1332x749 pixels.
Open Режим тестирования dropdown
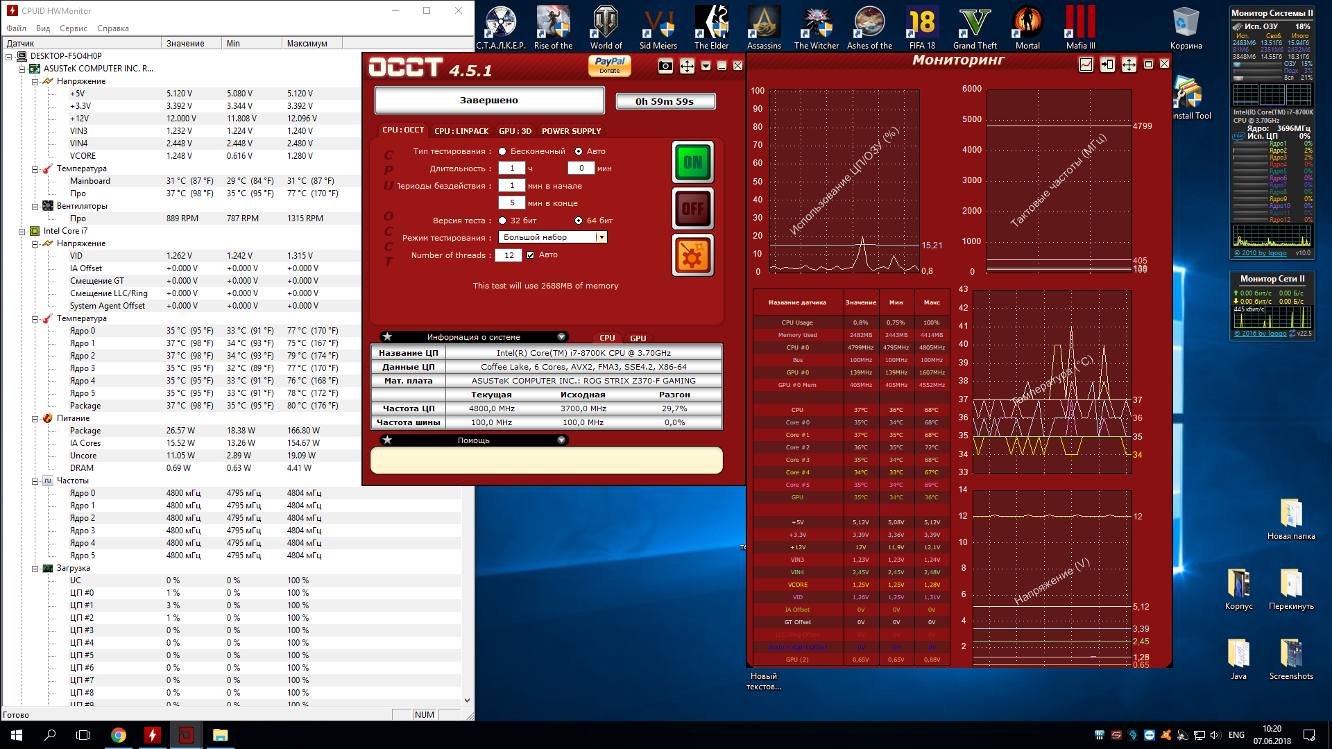601,237
